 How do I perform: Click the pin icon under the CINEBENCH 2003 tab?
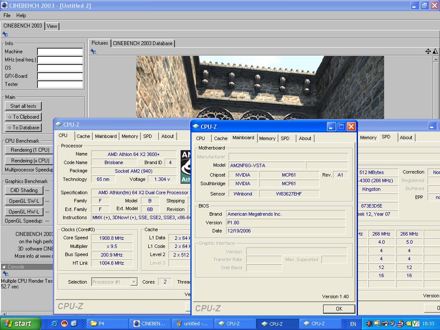[x=5, y=34]
